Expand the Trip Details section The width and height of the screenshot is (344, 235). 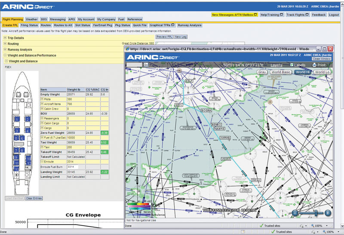click(x=5, y=38)
